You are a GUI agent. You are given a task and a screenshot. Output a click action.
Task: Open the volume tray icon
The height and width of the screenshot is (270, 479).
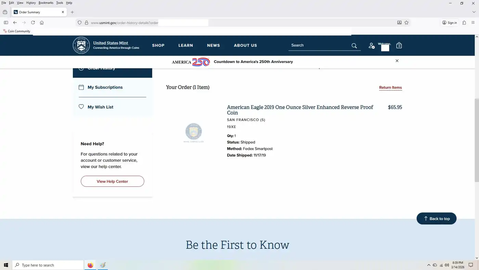click(x=447, y=265)
